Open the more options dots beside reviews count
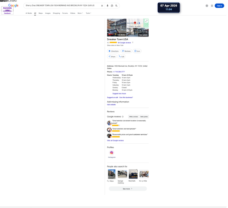The image size is (228, 208). (133, 42)
